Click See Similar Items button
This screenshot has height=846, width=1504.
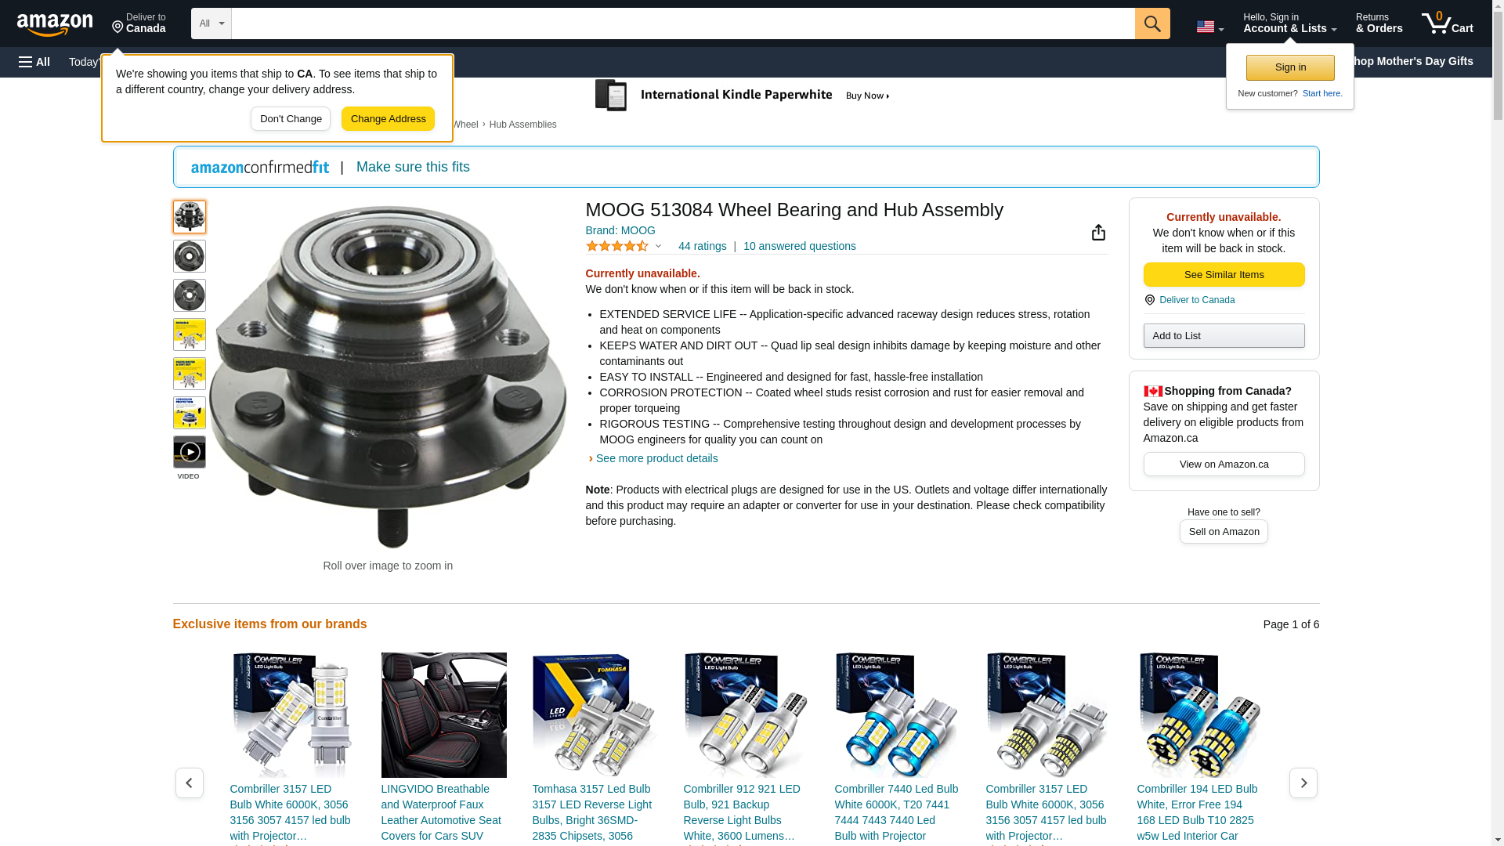coord(1224,274)
